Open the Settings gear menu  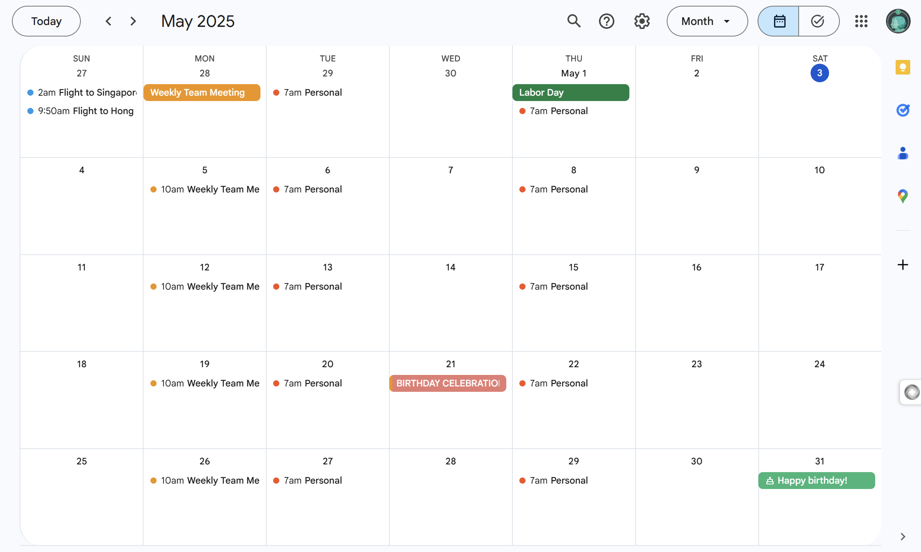coord(642,21)
